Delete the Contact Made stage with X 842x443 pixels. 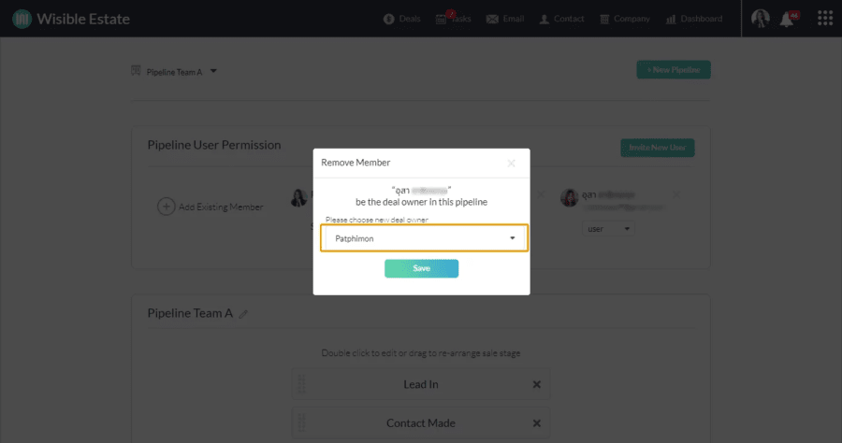coord(536,423)
